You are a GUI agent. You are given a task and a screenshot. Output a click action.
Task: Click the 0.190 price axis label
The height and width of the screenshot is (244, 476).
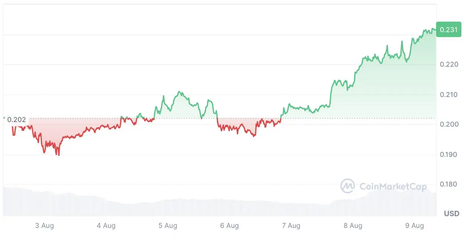(449, 154)
